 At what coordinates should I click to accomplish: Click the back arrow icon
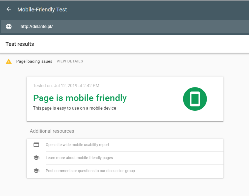(9, 9)
